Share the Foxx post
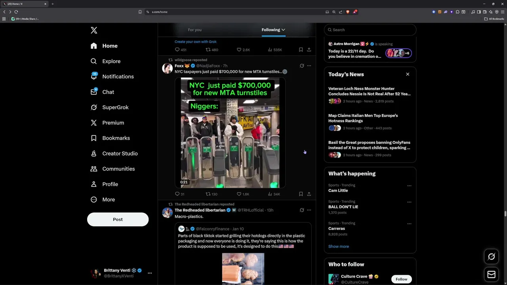The image size is (507, 285). [x=309, y=194]
